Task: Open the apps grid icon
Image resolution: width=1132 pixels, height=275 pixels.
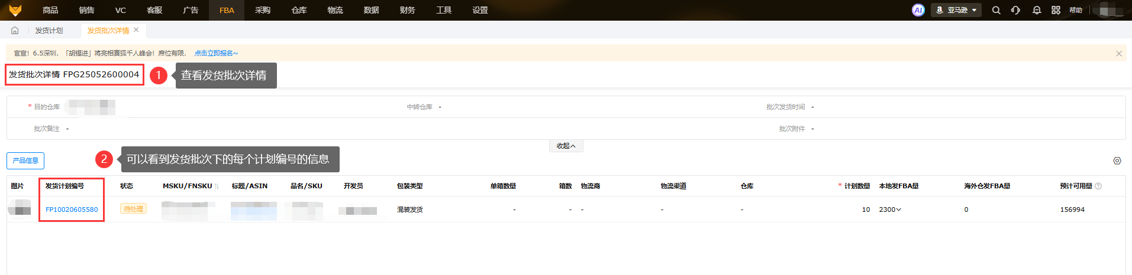Action: [1056, 10]
